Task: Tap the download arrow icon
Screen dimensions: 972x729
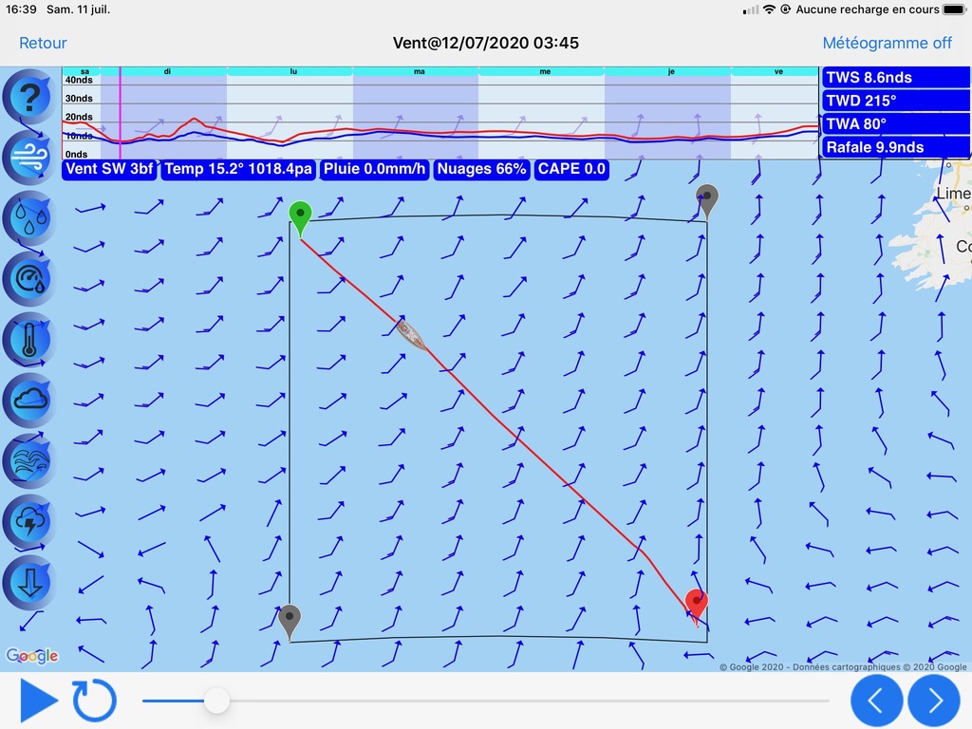Action: click(x=28, y=582)
